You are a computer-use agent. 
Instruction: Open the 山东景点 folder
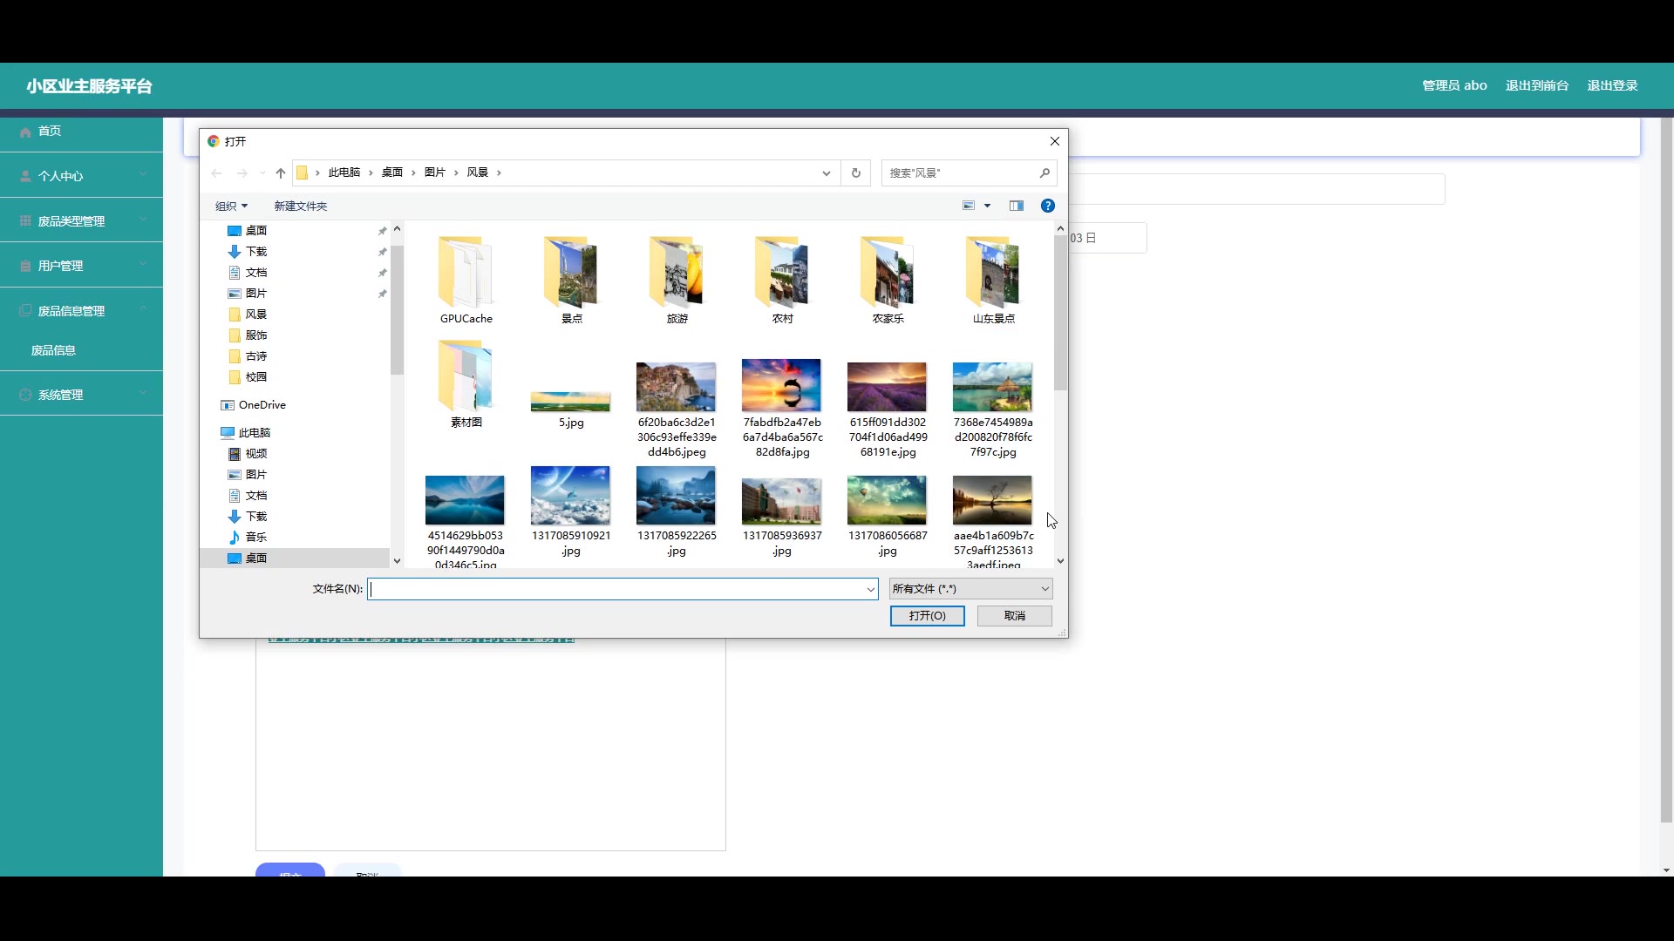(x=994, y=281)
